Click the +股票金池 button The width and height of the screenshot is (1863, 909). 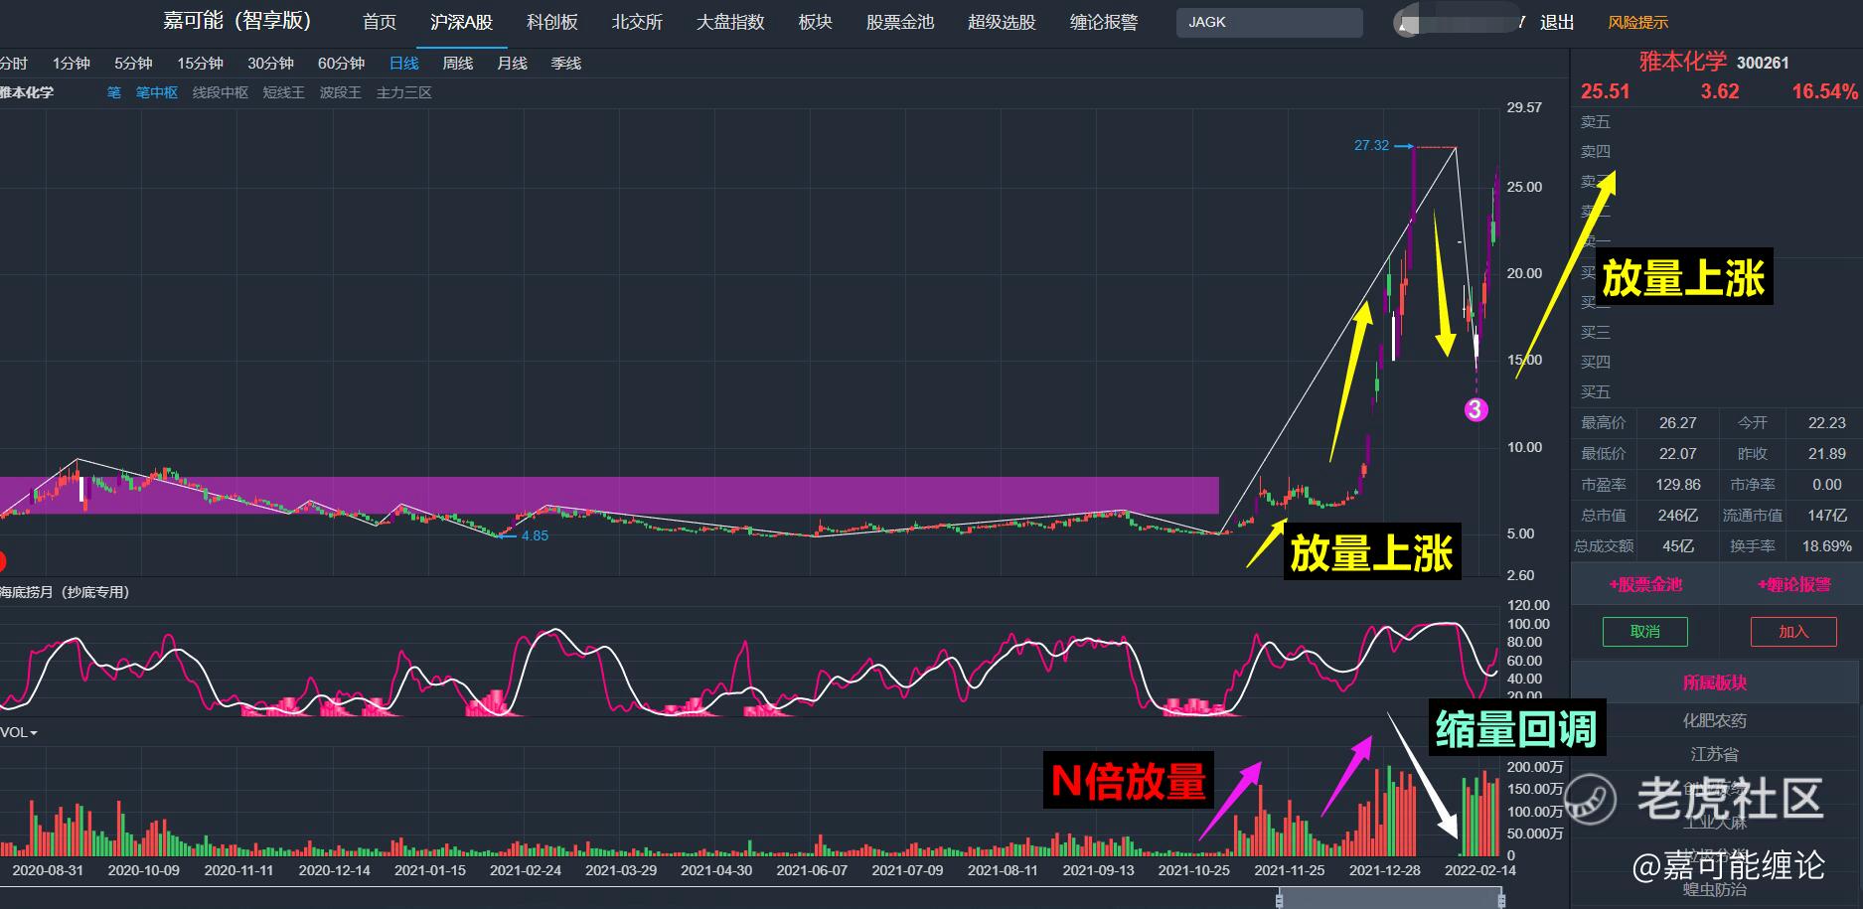point(1645,585)
